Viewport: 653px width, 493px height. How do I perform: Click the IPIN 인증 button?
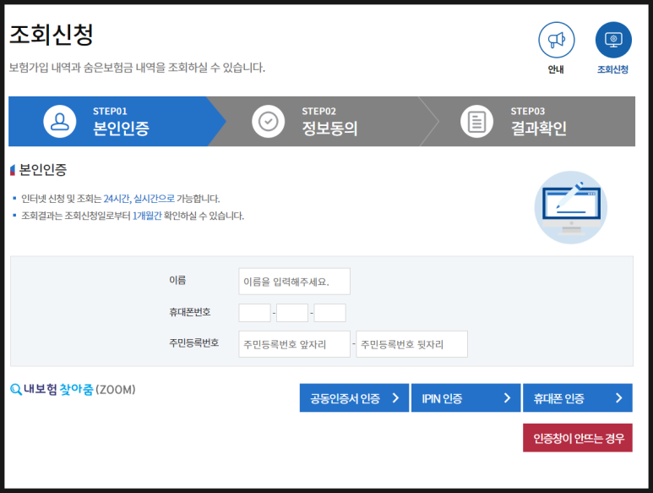point(466,398)
